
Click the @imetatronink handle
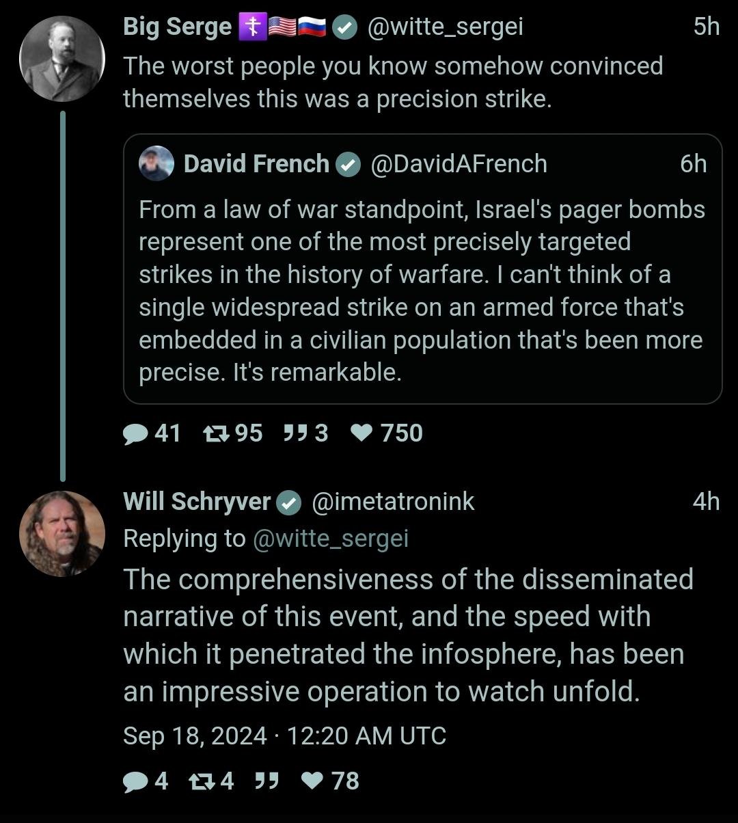[393, 502]
